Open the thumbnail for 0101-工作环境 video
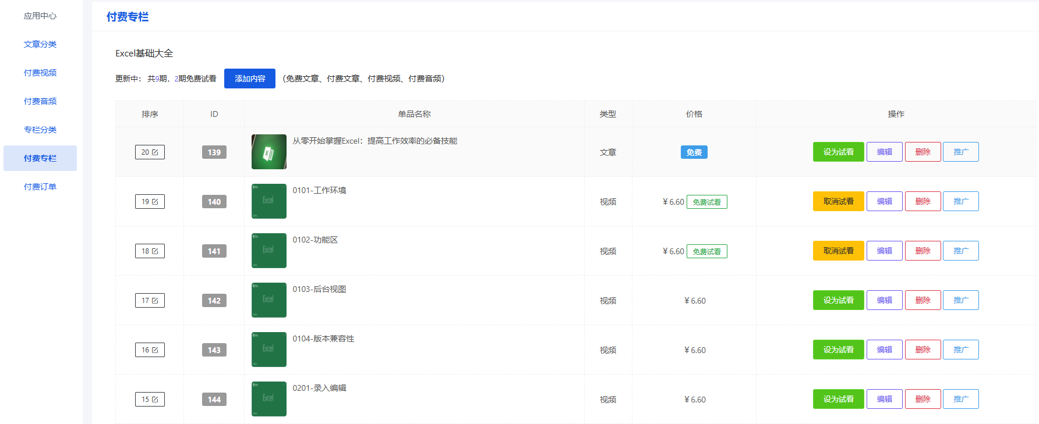The image size is (1039, 424). coord(268,201)
